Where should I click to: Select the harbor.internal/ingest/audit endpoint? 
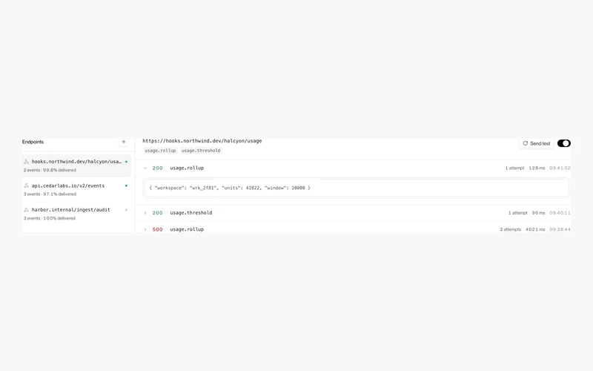pyautogui.click(x=77, y=214)
